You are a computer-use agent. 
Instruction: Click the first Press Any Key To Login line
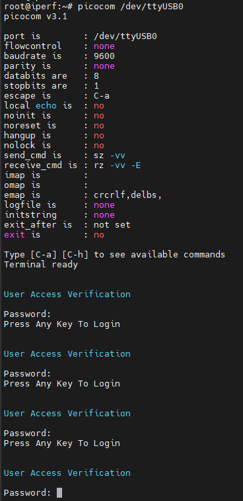pyautogui.click(x=62, y=324)
